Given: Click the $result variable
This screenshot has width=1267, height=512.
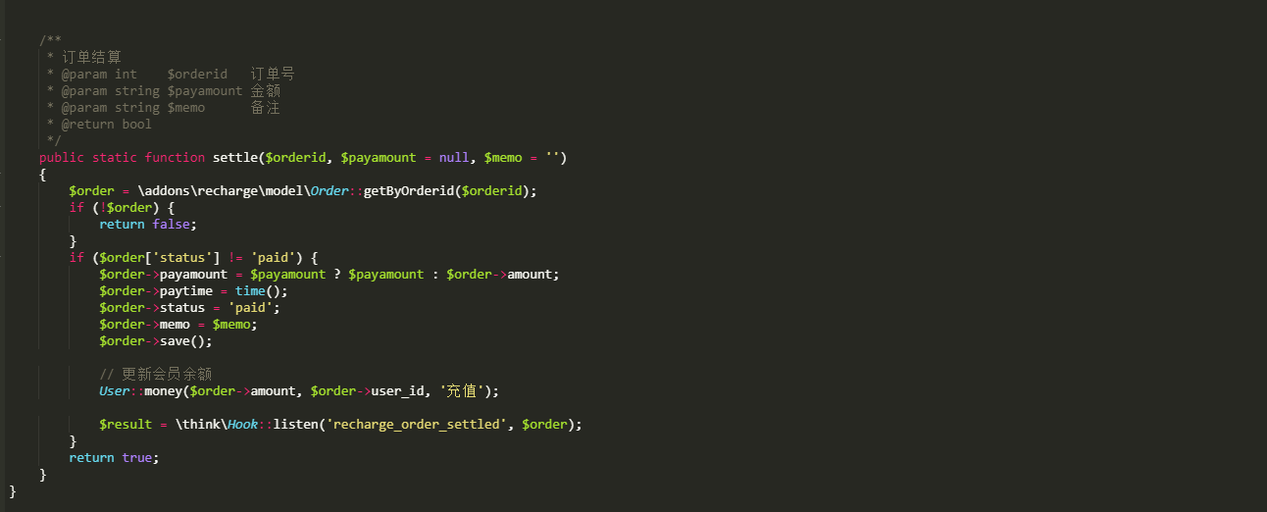Looking at the screenshot, I should [x=126, y=425].
